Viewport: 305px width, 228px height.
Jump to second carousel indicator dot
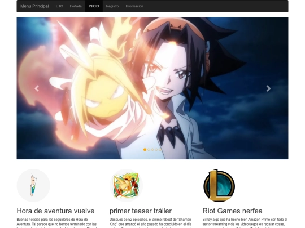[x=149, y=150]
